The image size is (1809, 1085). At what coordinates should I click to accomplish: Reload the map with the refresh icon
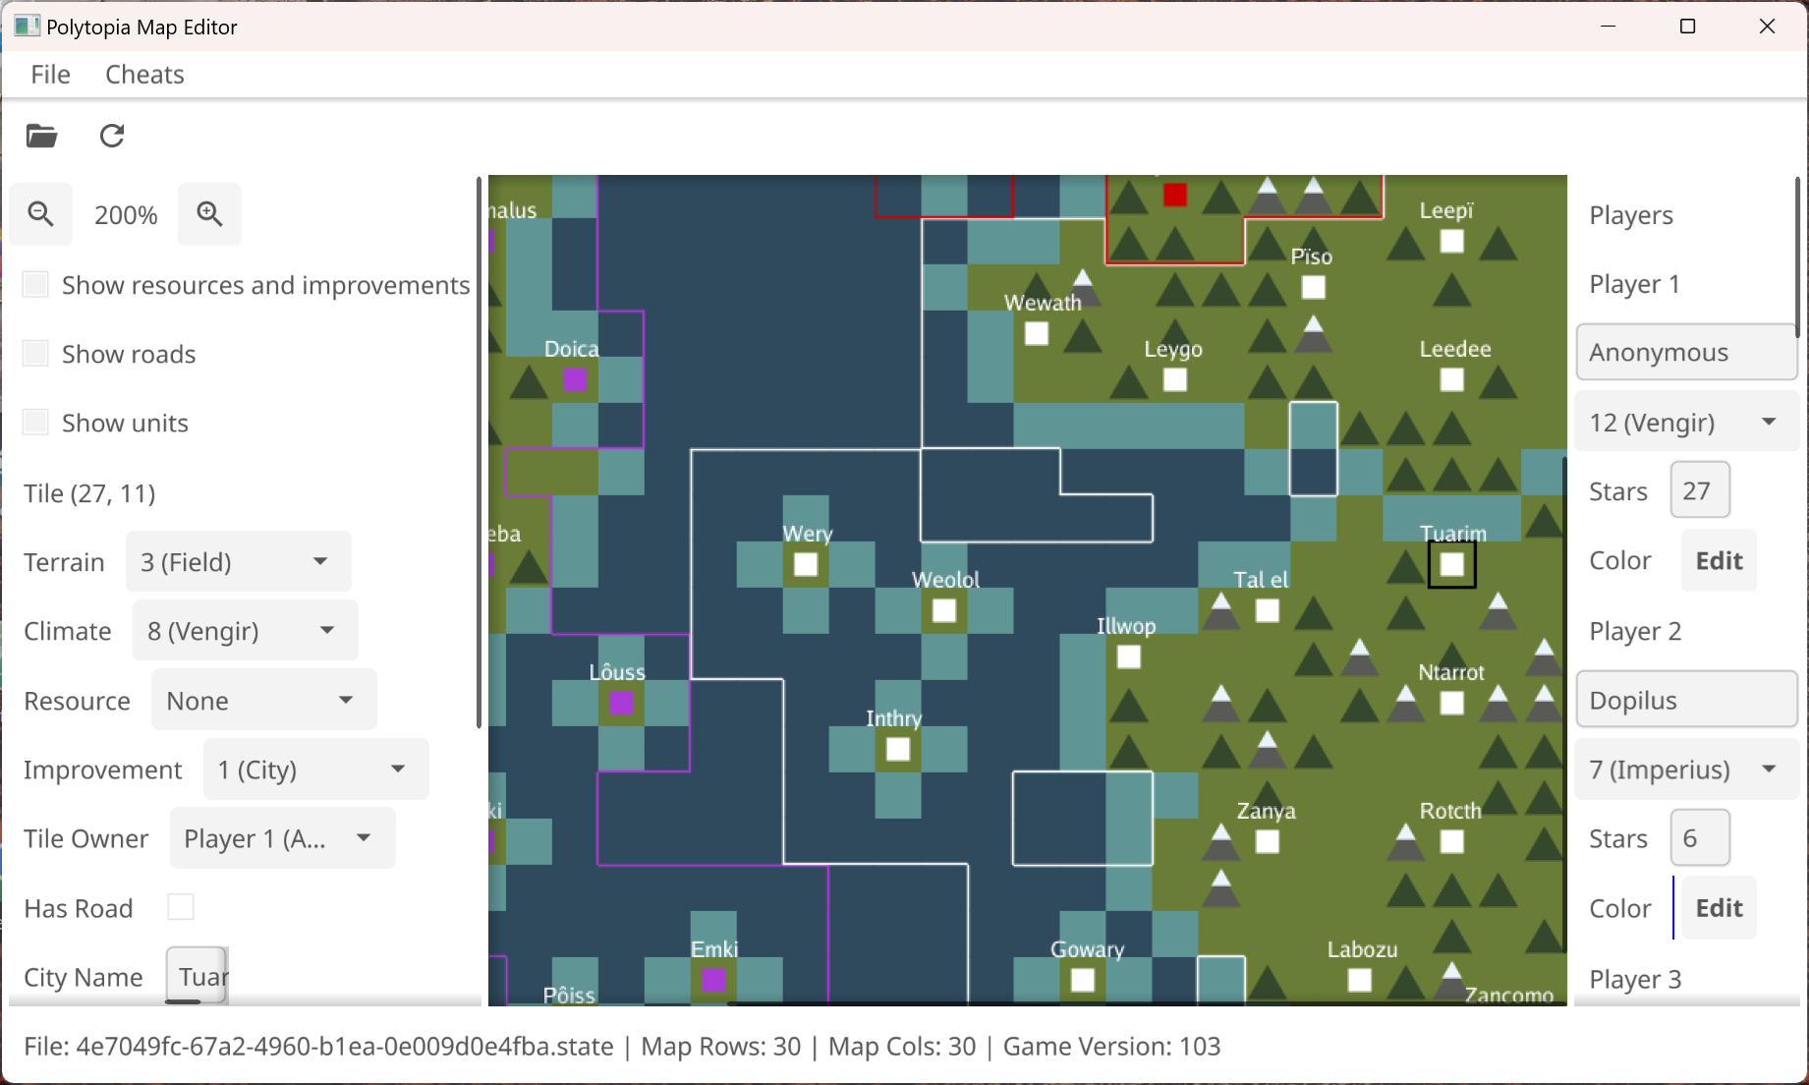tap(112, 136)
